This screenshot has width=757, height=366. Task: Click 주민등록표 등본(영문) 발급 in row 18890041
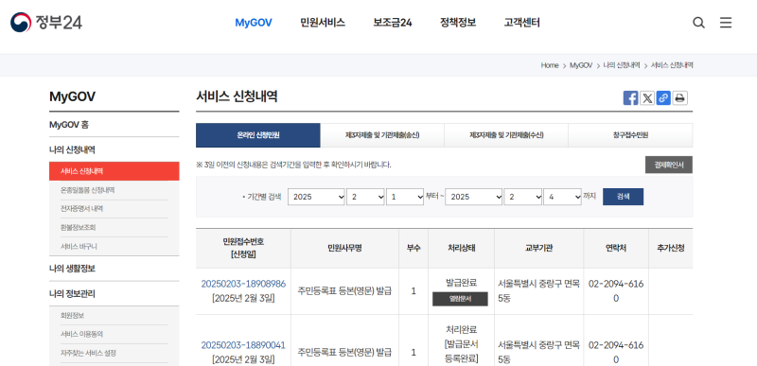pyautogui.click(x=344, y=353)
